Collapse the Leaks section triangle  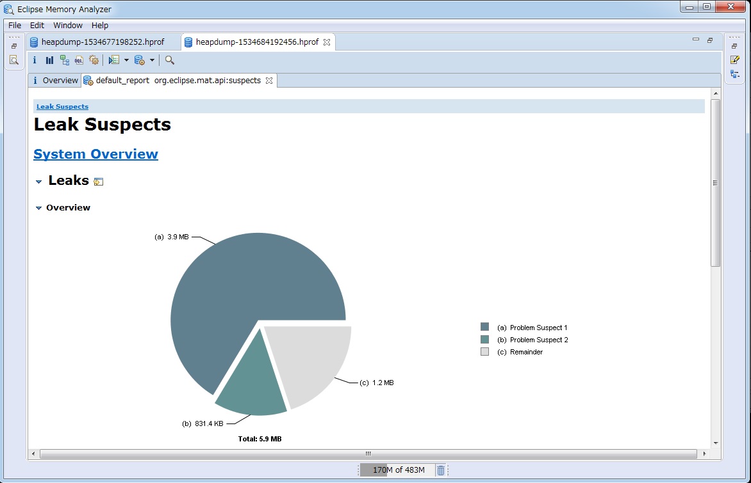point(38,182)
